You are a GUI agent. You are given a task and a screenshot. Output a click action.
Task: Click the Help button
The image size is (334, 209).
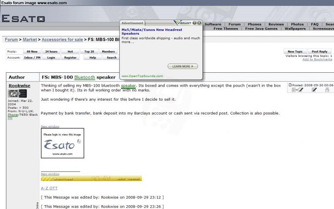pos(93,58)
